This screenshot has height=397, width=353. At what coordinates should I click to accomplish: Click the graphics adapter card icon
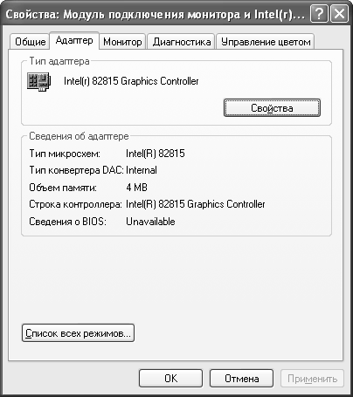click(x=38, y=82)
